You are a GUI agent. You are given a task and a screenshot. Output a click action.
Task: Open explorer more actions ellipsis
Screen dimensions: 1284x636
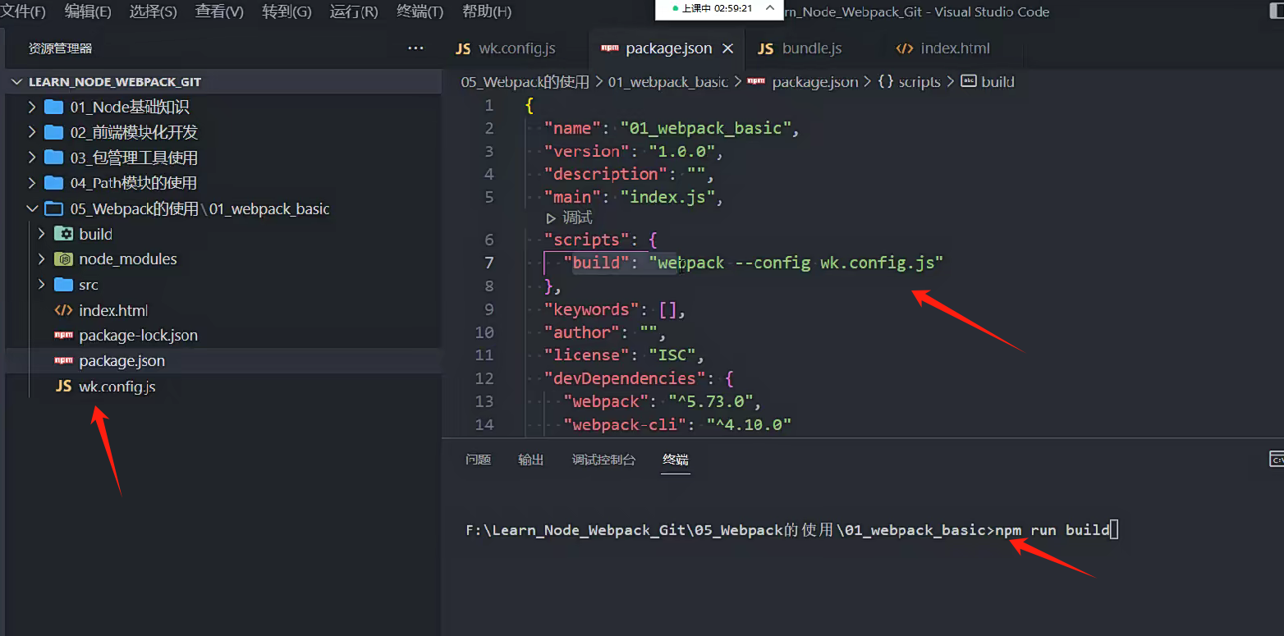[416, 48]
